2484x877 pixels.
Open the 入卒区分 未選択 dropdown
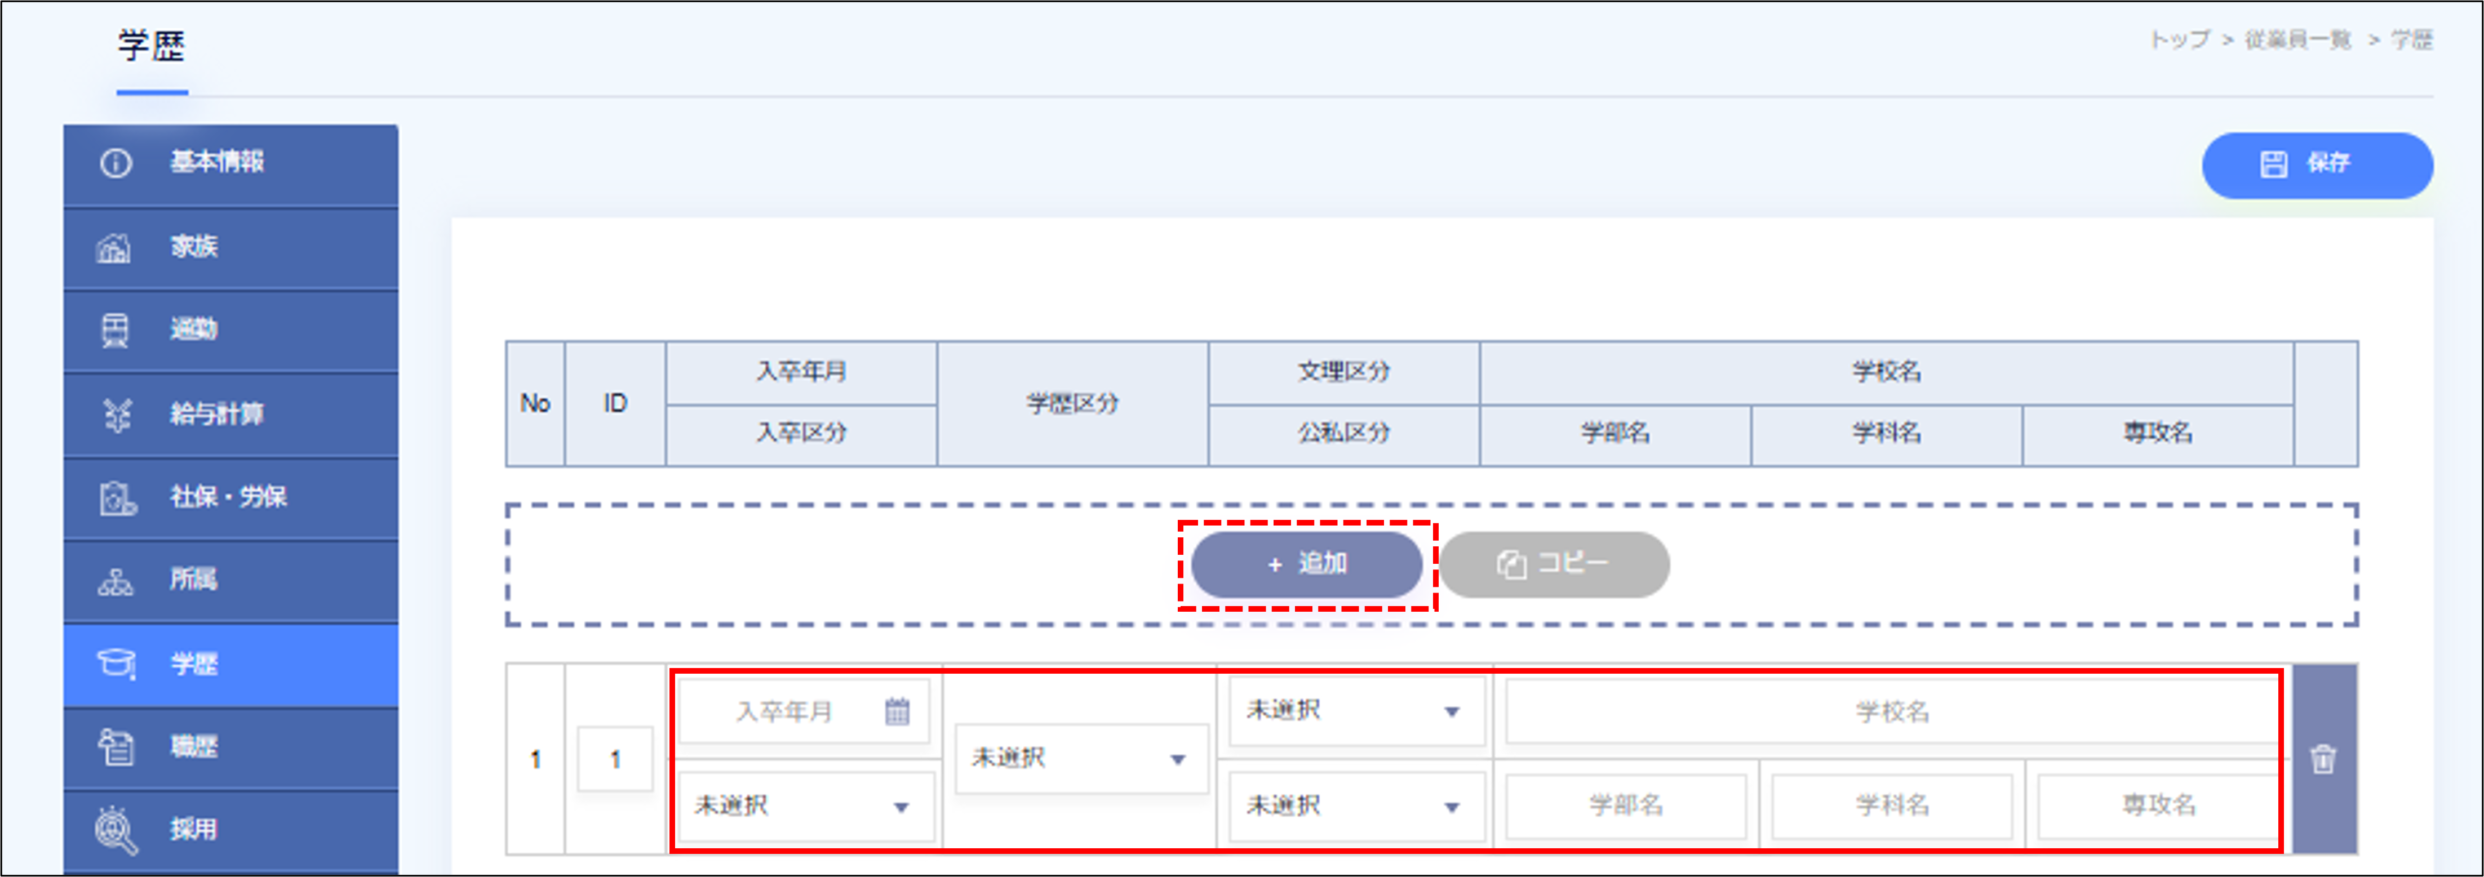[x=805, y=807]
